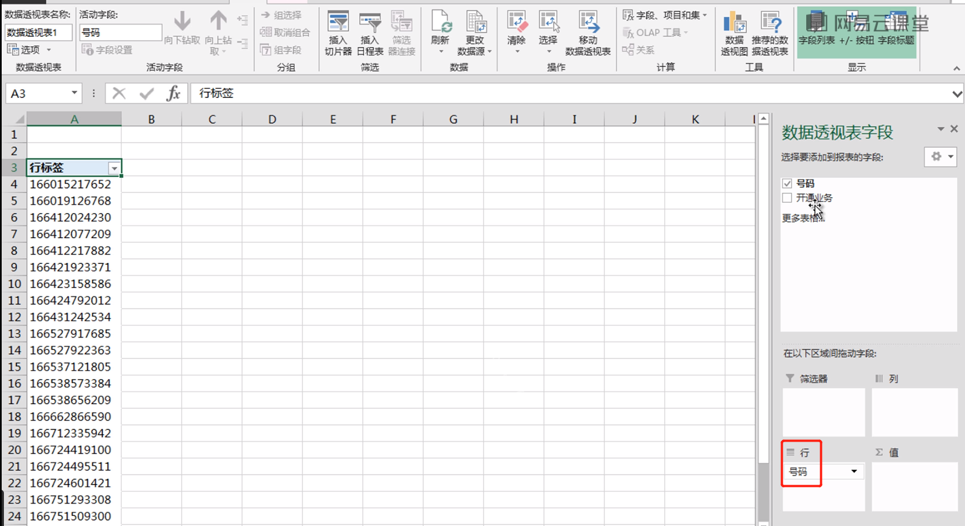Viewport: 965px width, 526px height.
Task: Click the Values (值) drop area
Action: (x=914, y=486)
